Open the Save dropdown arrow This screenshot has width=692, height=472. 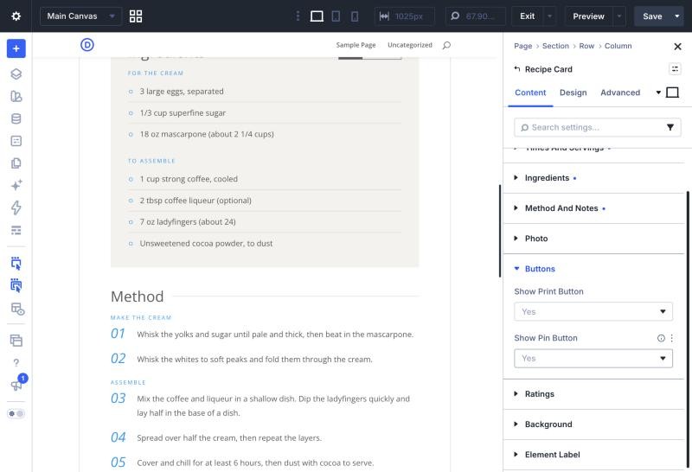pos(677,16)
